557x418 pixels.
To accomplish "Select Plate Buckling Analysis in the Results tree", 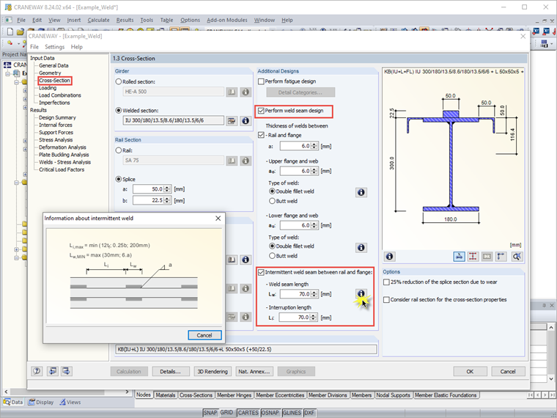I will point(64,155).
